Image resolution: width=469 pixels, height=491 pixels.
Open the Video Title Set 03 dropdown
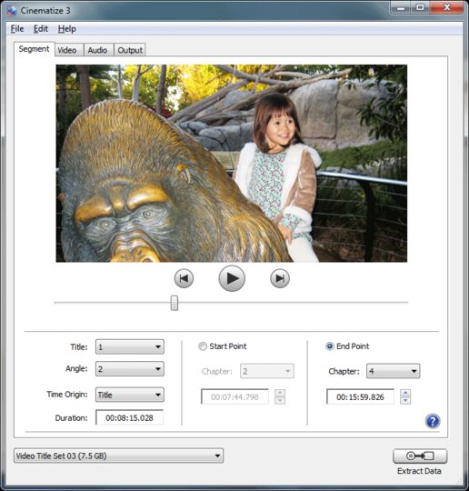pyautogui.click(x=119, y=456)
